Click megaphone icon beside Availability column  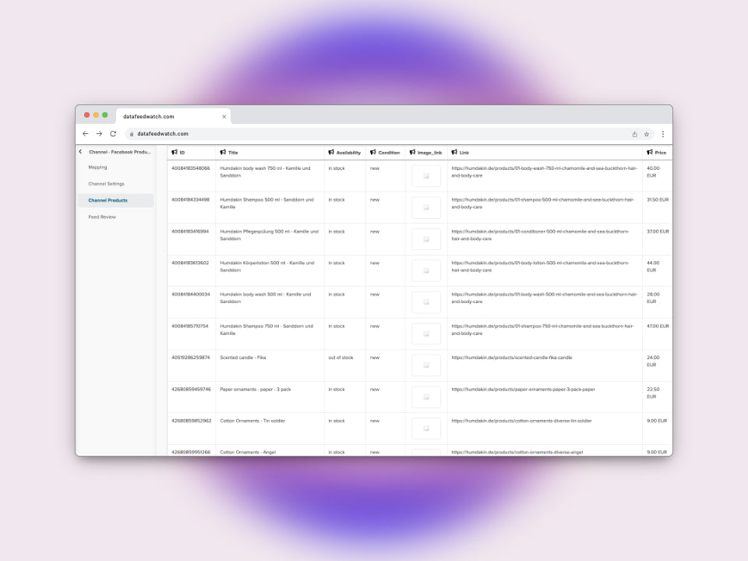[x=331, y=153]
